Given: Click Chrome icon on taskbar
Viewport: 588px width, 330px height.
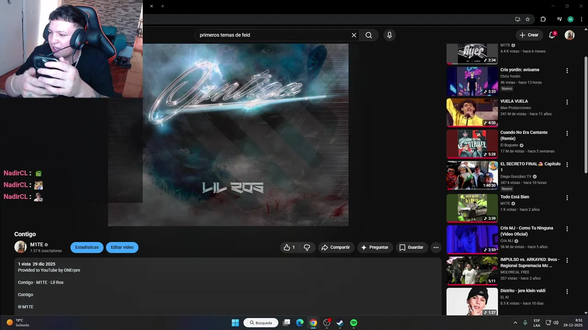Looking at the screenshot, I should click(x=313, y=323).
